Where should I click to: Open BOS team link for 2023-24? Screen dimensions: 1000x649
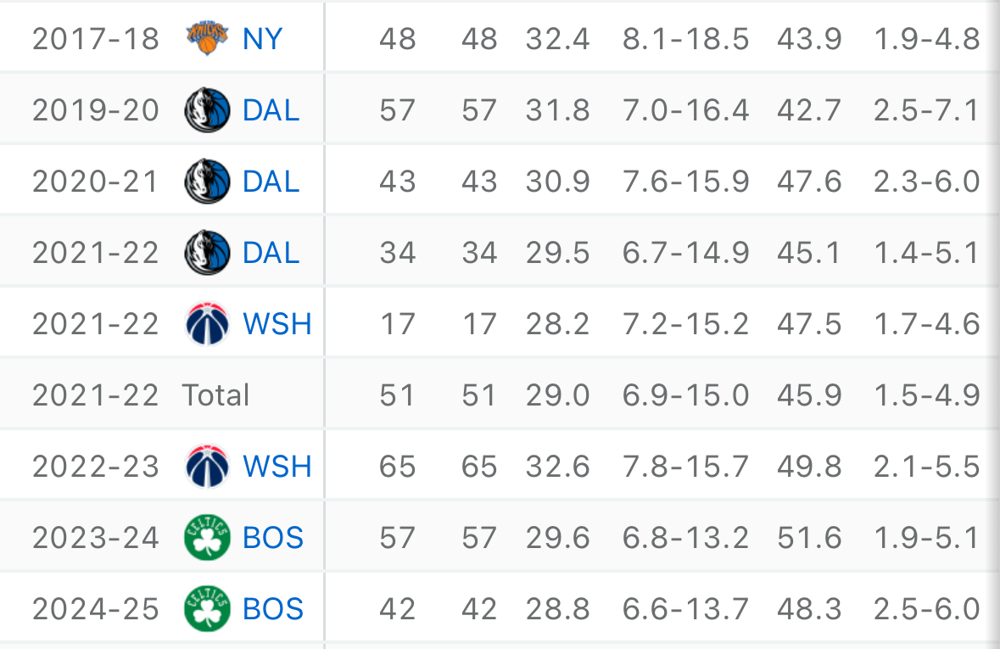272,538
